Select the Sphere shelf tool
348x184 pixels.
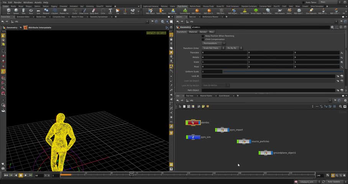coord(16,11)
